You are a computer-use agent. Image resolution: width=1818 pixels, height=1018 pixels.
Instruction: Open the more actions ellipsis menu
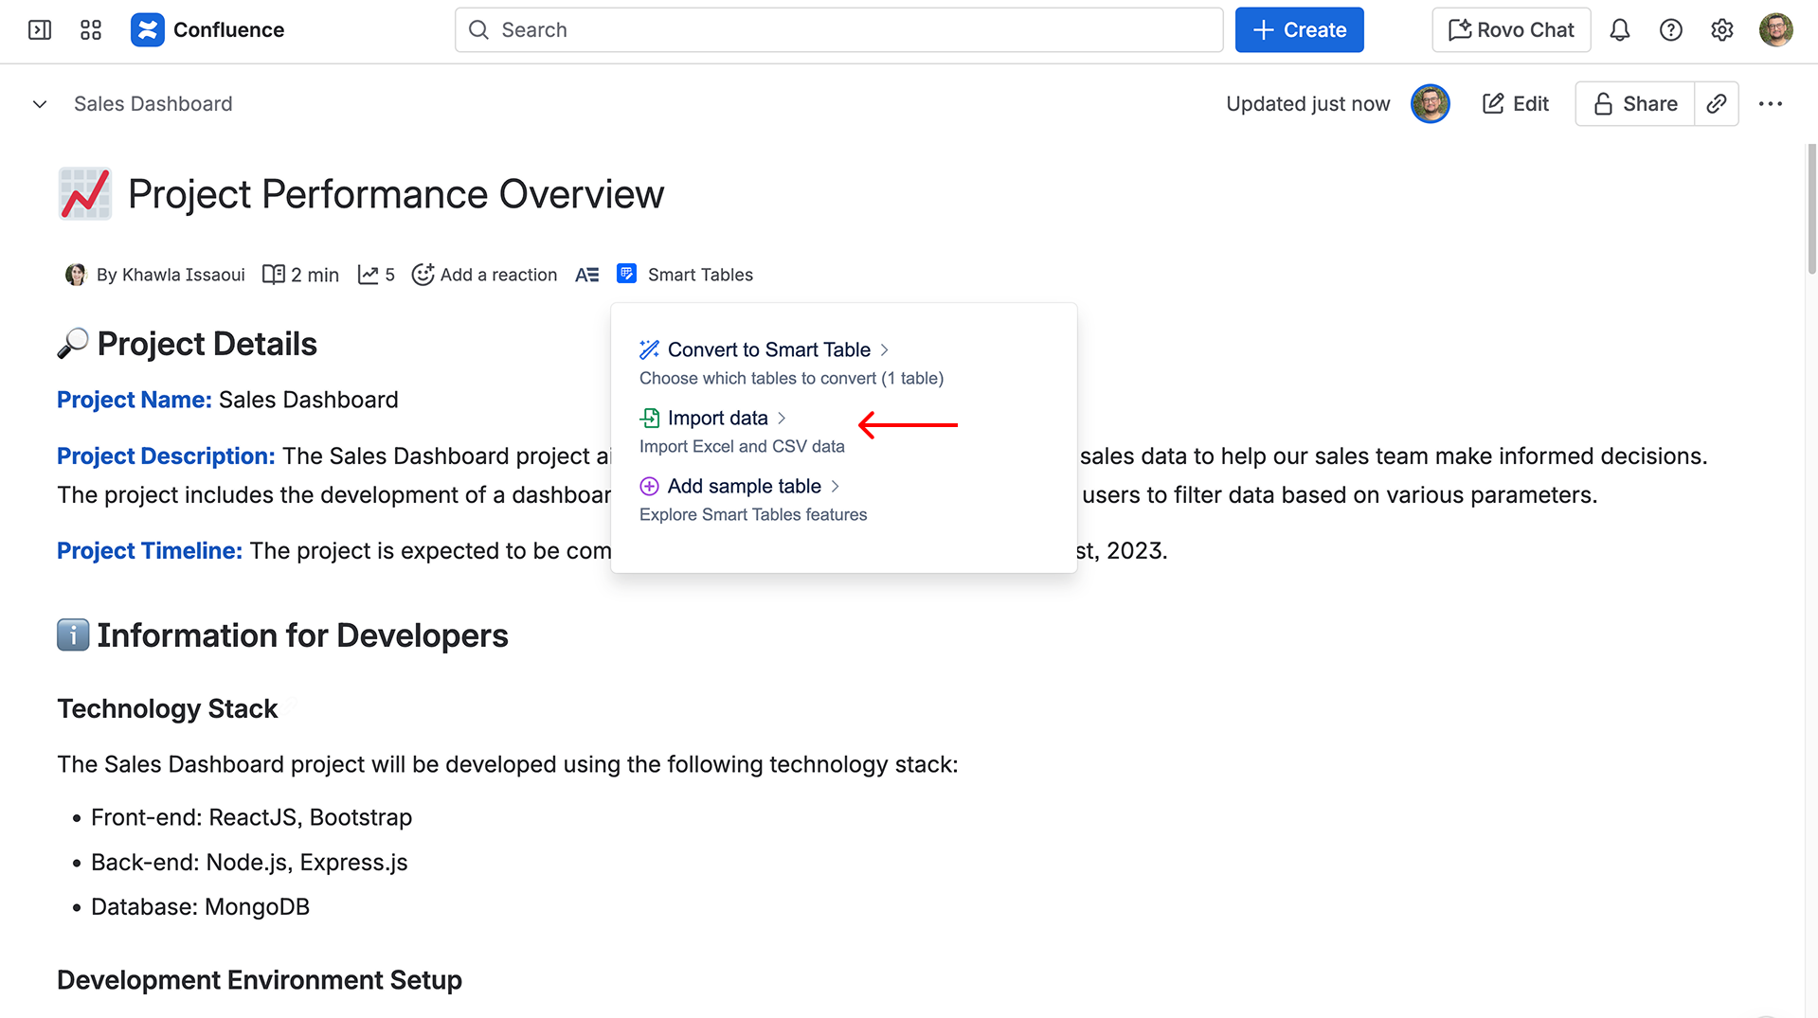pyautogui.click(x=1770, y=104)
